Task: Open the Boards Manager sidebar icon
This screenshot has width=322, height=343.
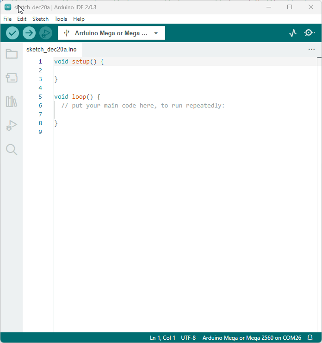Action: coord(12,78)
